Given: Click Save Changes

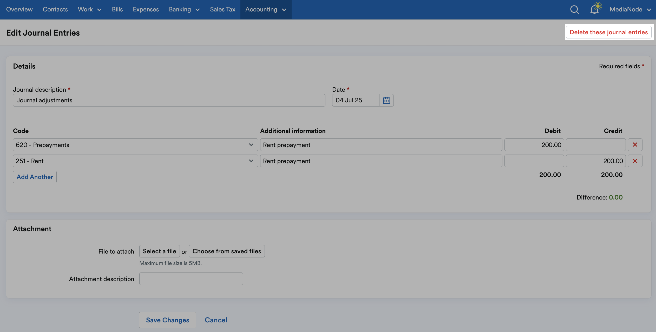Looking at the screenshot, I should click(x=168, y=320).
